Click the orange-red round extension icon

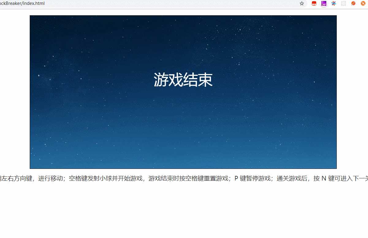point(353,4)
